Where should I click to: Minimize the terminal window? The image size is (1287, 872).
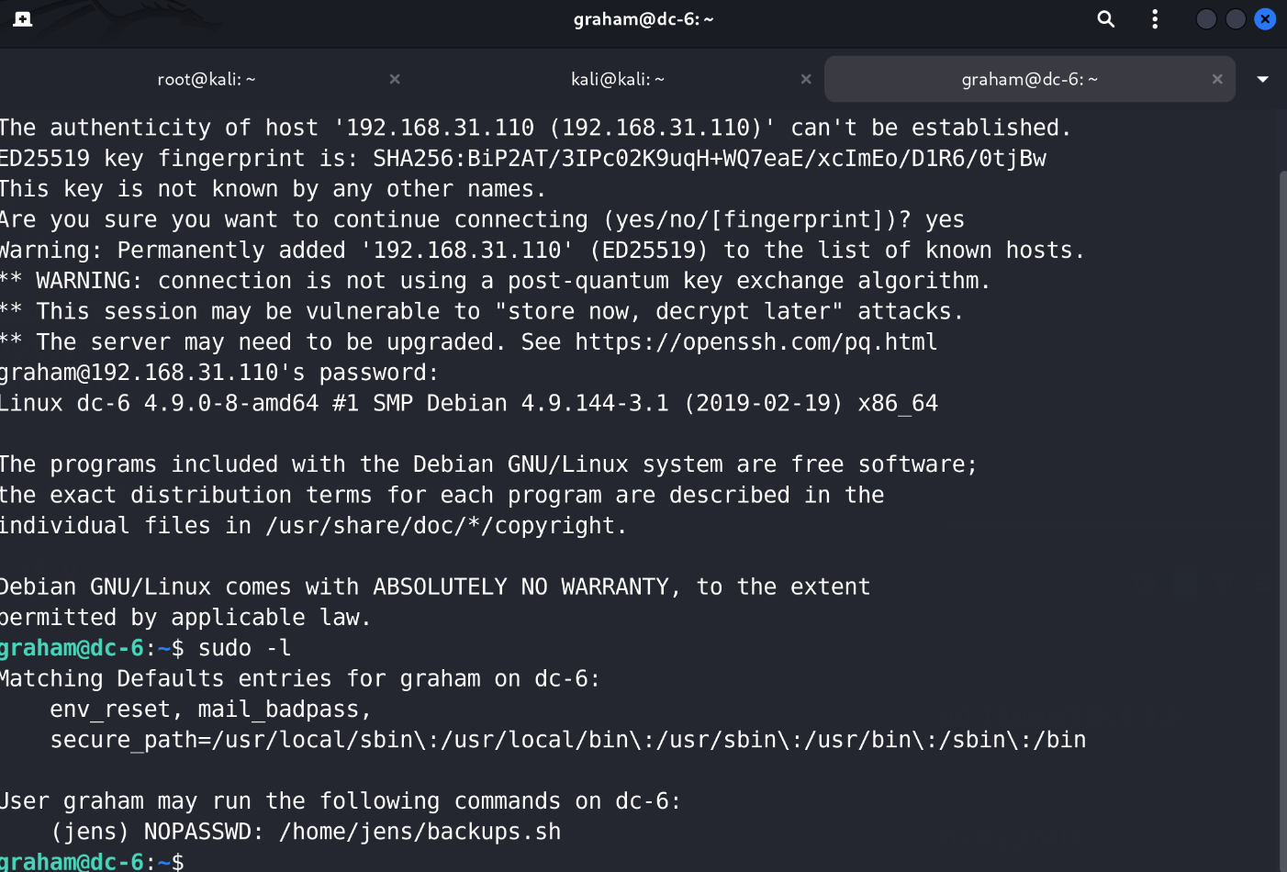1206,19
